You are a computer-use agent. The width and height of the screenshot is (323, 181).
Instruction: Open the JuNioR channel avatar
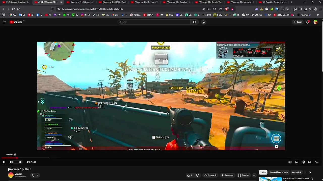click(11, 175)
